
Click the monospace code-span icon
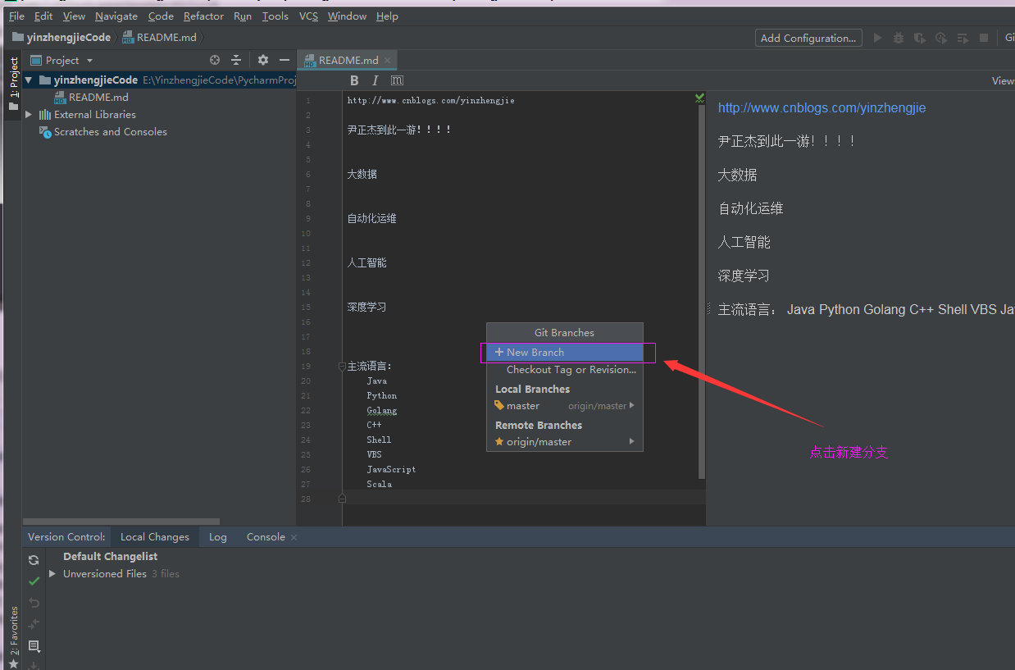[x=397, y=80]
